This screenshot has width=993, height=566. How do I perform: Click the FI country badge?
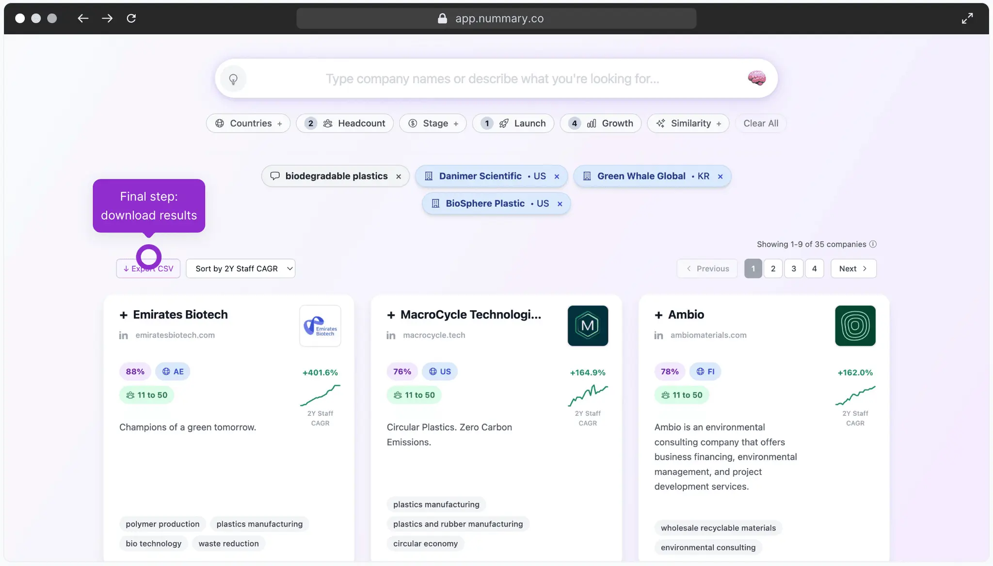tap(705, 372)
